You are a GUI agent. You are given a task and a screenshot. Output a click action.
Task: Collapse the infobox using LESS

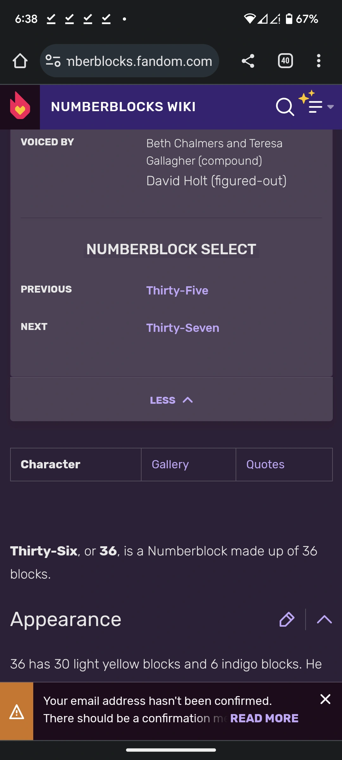[171, 400]
